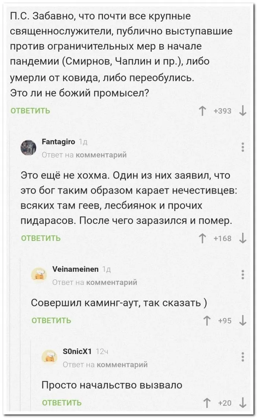Open S0nicX1's profile via username
Image resolution: width=257 pixels, height=418 pixels.
click(x=77, y=351)
